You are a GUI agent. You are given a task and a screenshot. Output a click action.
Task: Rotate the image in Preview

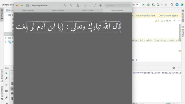click(95, 5)
